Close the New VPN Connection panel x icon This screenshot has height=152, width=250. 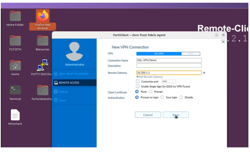[223, 42]
